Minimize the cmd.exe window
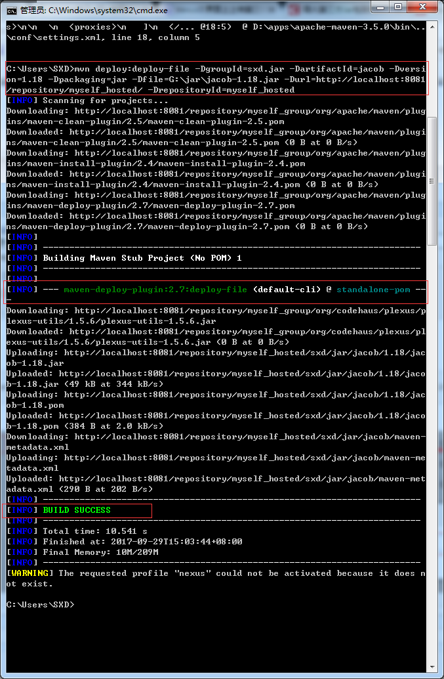This screenshot has height=679, width=444. coord(380,7)
